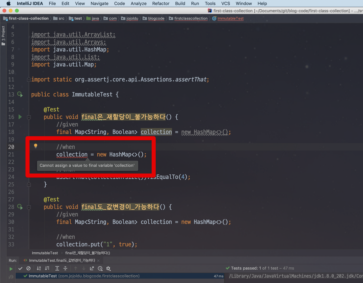Click the JDK path in the console output
This screenshot has width=363, height=283.
point(296,276)
